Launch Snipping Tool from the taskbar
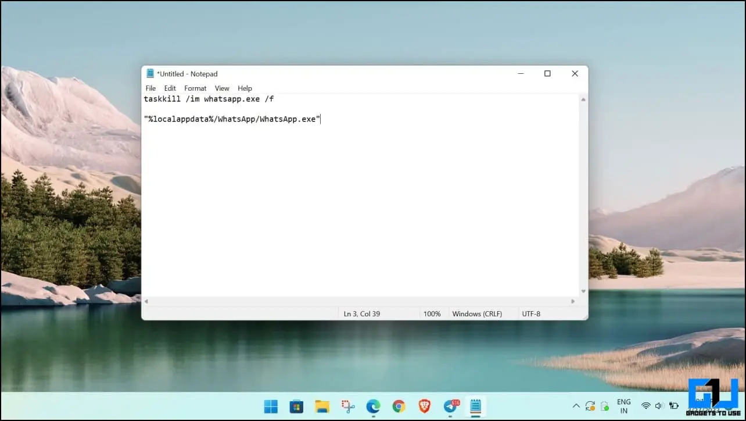Image resolution: width=746 pixels, height=421 pixels. 347,406
